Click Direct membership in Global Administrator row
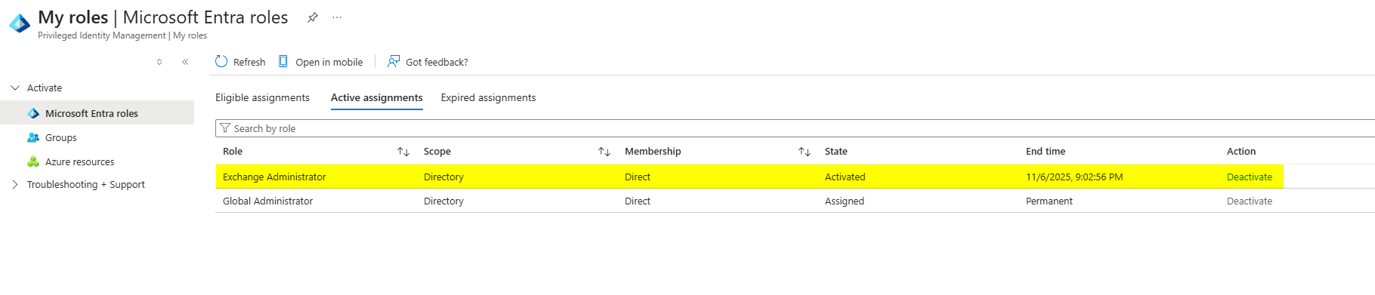1375x295 pixels. [x=638, y=201]
